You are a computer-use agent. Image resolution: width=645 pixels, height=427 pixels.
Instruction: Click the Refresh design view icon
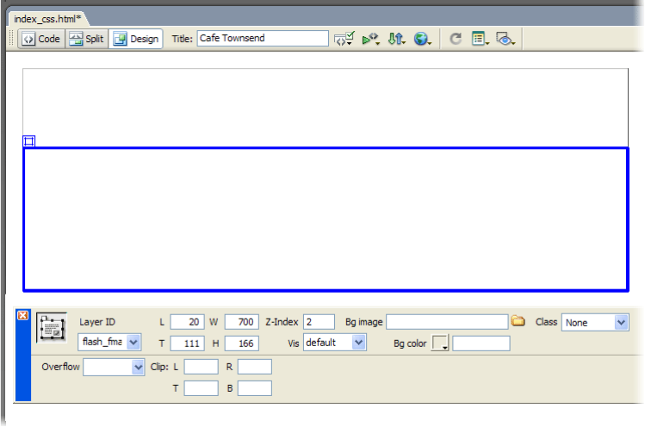click(456, 39)
